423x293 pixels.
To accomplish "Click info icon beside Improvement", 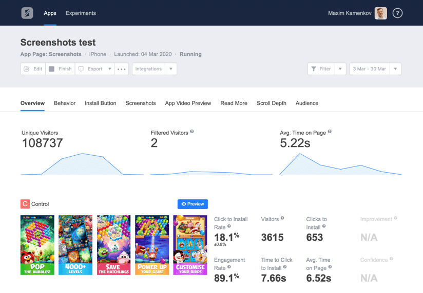I will click(x=395, y=218).
